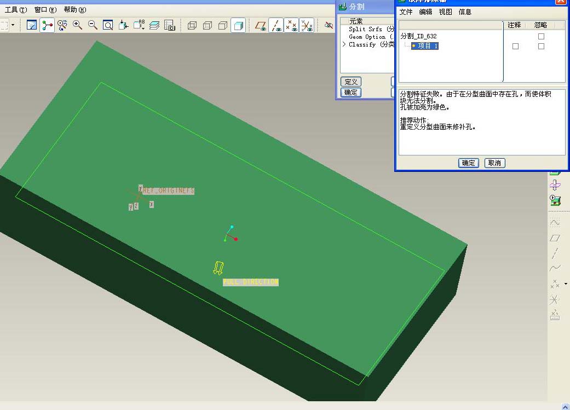Toggle datum axes display icon
This screenshot has width=570, height=410.
[276, 25]
